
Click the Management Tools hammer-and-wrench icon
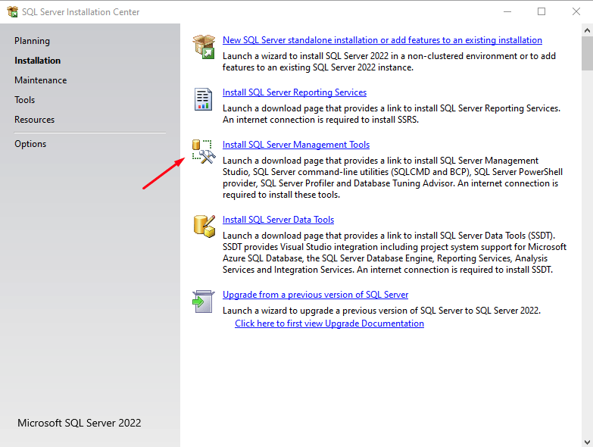pyautogui.click(x=204, y=152)
